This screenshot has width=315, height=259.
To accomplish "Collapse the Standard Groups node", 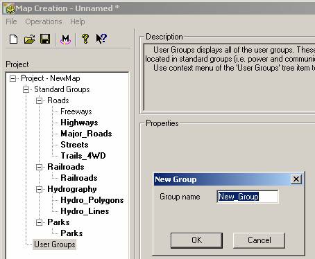I will [26, 89].
